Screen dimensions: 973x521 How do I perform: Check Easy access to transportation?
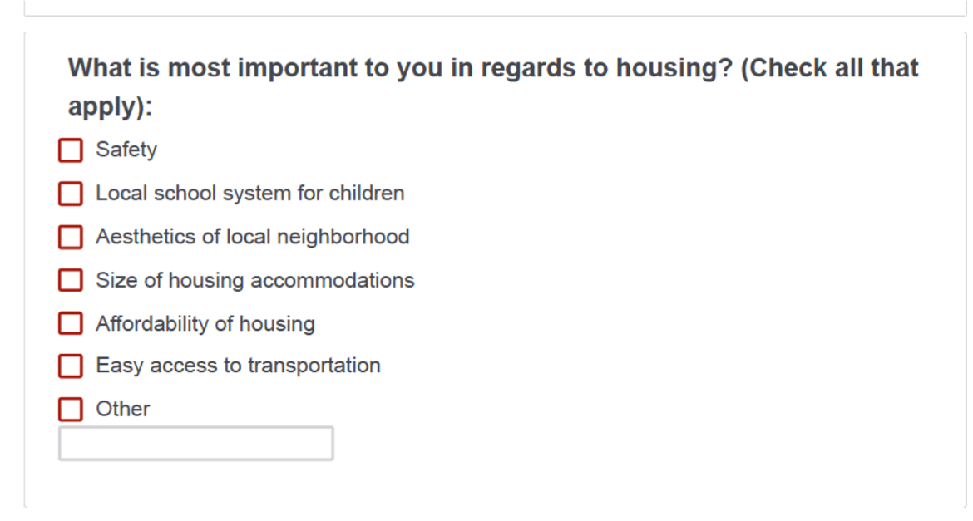70,366
